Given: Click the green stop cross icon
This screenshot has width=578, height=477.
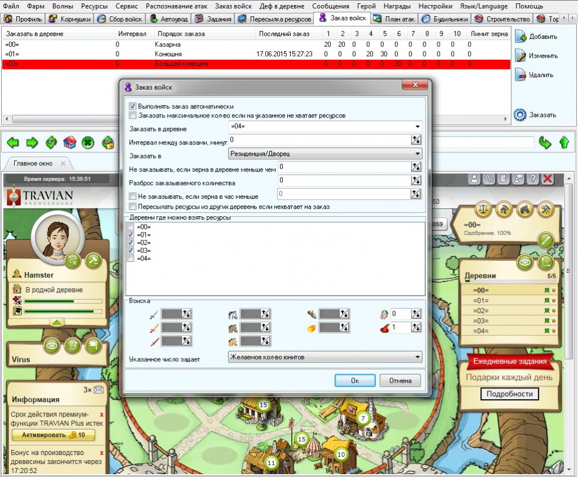Looking at the screenshot, I should [87, 142].
